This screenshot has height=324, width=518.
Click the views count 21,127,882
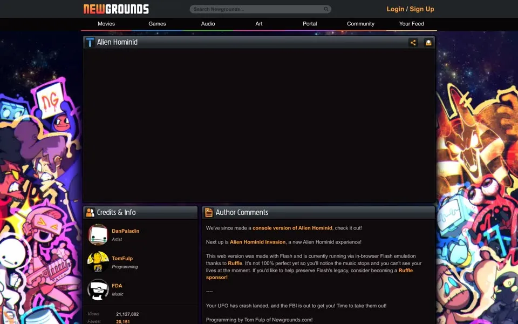[127, 314]
